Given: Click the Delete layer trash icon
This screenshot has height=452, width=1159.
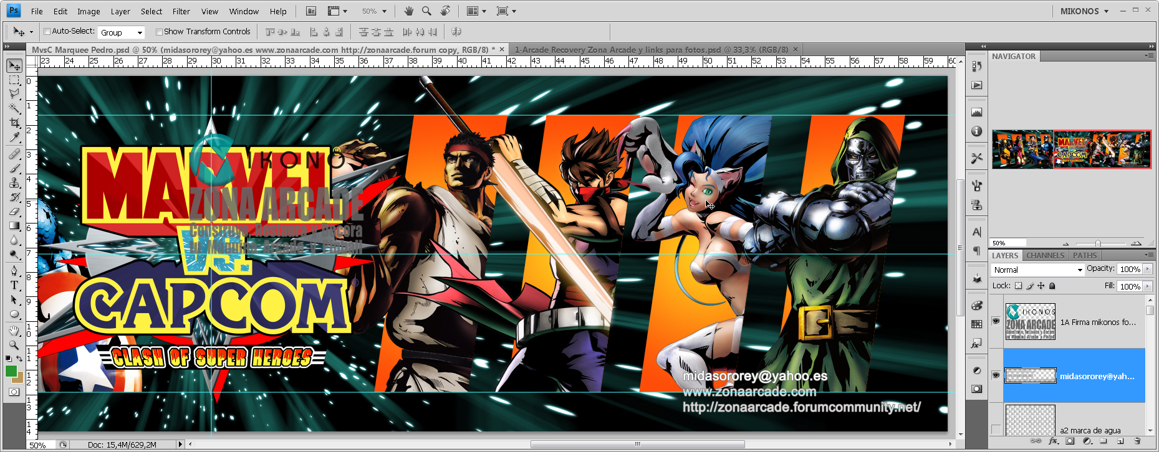Looking at the screenshot, I should [x=1138, y=441].
